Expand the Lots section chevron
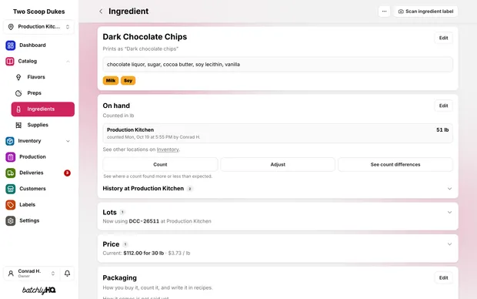The height and width of the screenshot is (299, 477). (x=449, y=213)
